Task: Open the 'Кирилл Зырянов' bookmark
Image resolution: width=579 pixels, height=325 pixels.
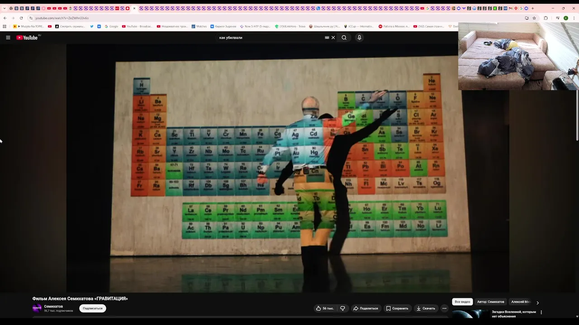Action: 223,26
